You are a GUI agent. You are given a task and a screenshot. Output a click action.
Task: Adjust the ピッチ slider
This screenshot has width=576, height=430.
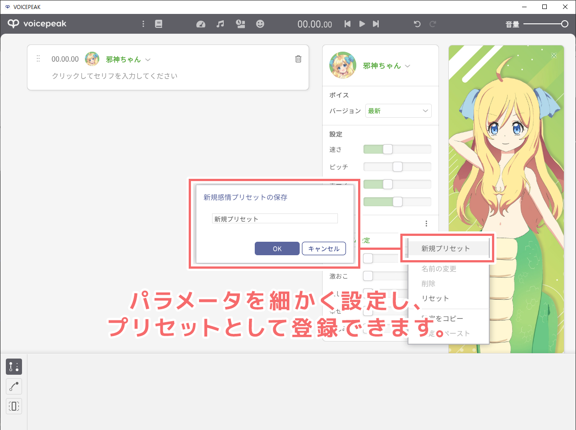(x=397, y=167)
